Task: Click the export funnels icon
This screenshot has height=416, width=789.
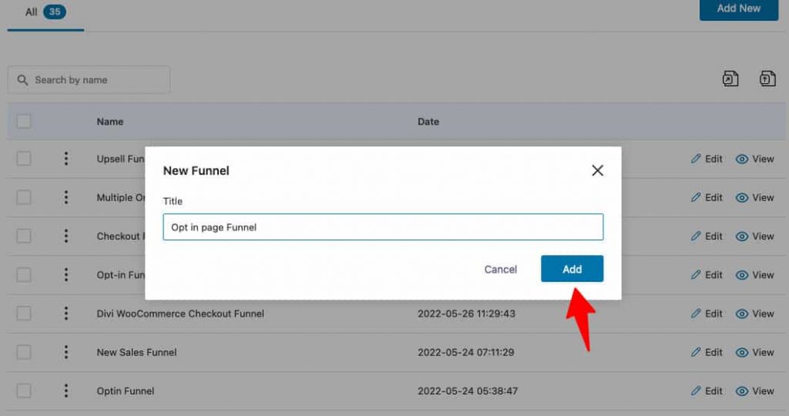Action: (730, 79)
